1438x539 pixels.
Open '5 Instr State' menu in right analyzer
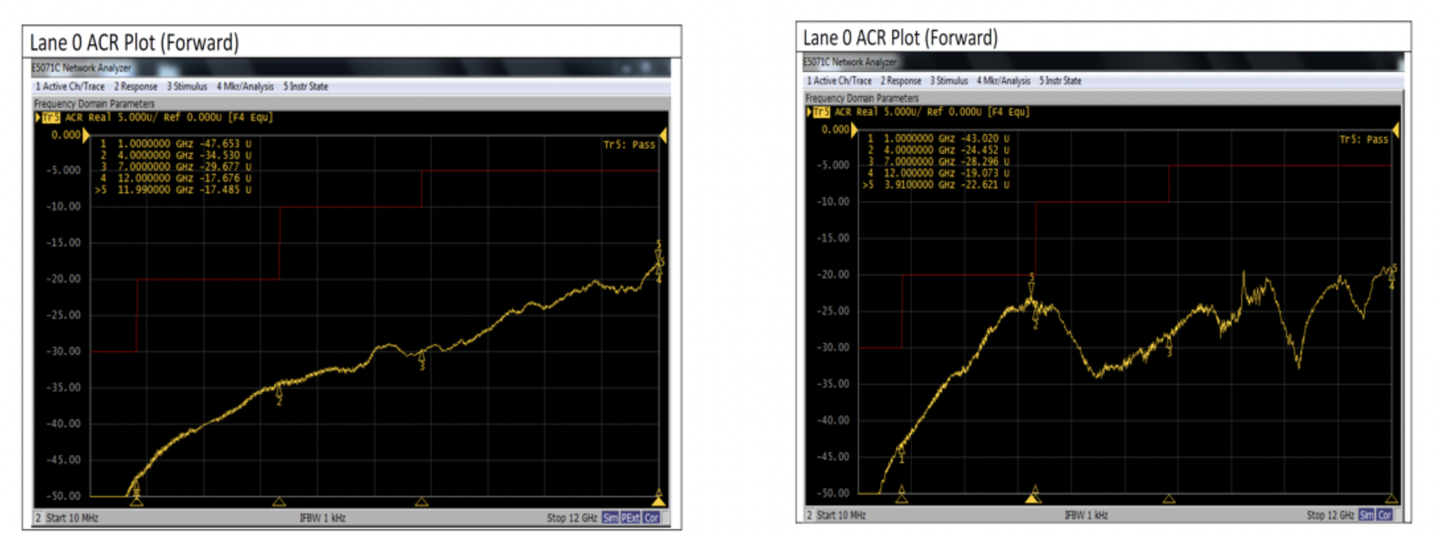1060,81
